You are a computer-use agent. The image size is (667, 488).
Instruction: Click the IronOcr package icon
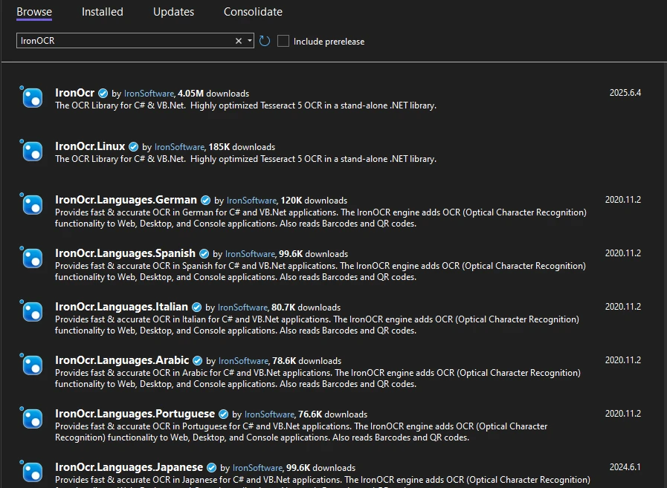(x=32, y=98)
